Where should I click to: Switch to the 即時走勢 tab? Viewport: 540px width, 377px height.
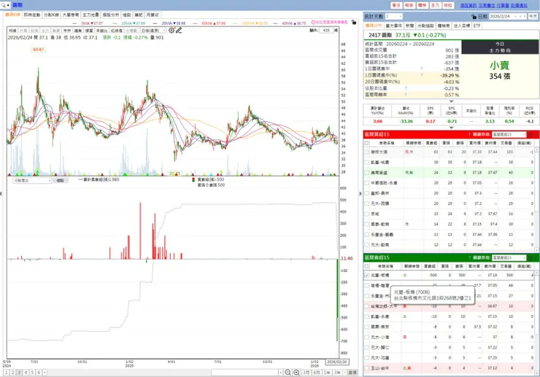click(x=32, y=15)
